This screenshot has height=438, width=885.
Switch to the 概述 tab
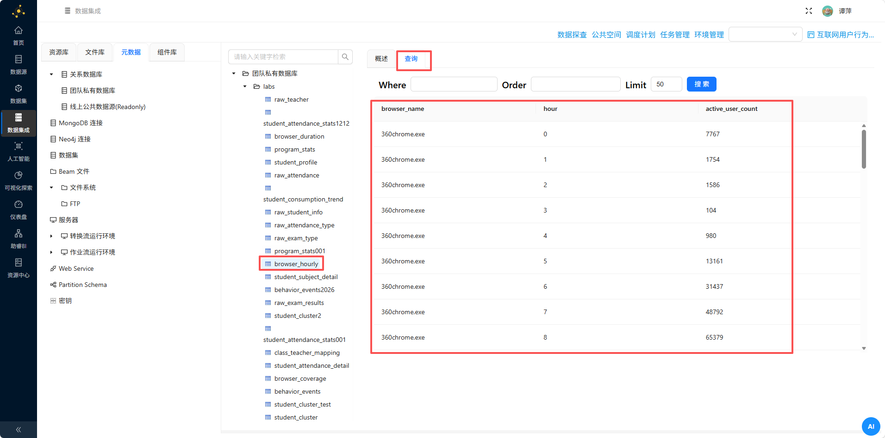tap(381, 59)
